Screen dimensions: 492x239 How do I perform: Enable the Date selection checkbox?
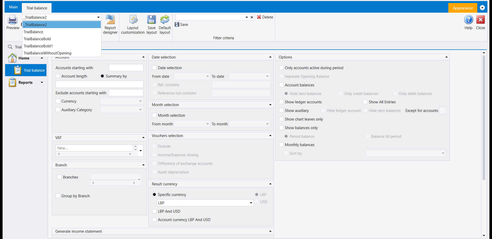click(154, 68)
